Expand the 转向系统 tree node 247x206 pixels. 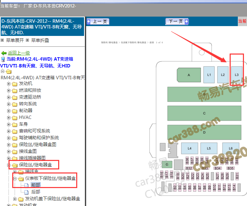point(9,104)
